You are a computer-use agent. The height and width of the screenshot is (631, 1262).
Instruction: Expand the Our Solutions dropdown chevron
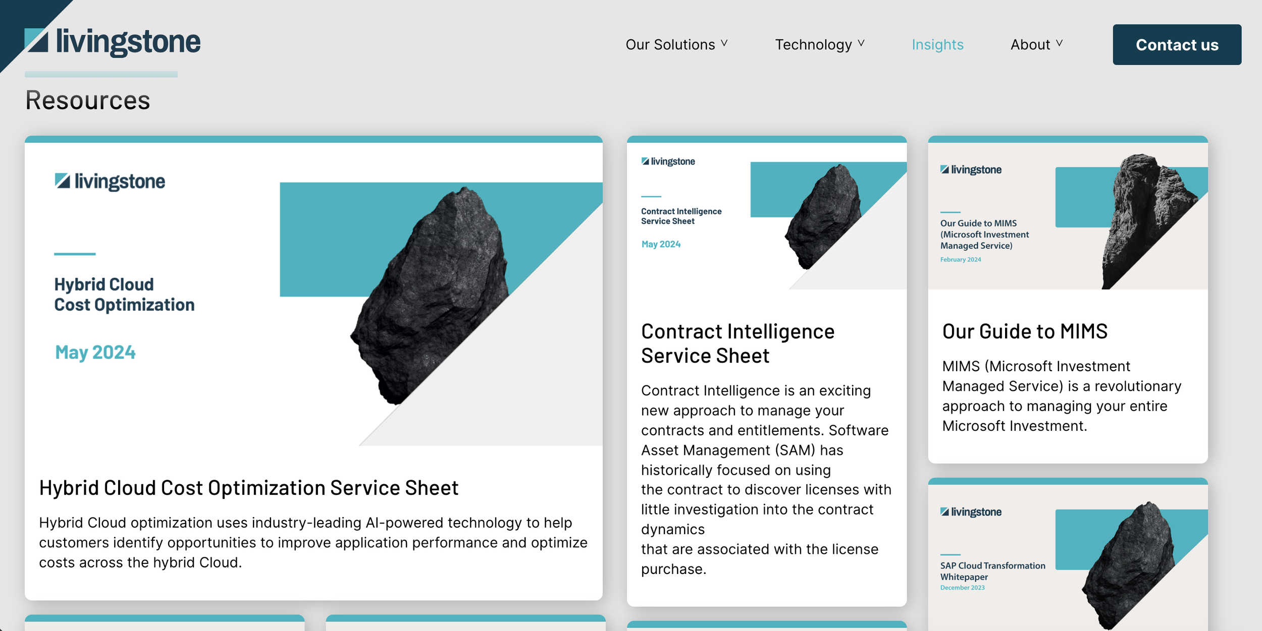[724, 43]
